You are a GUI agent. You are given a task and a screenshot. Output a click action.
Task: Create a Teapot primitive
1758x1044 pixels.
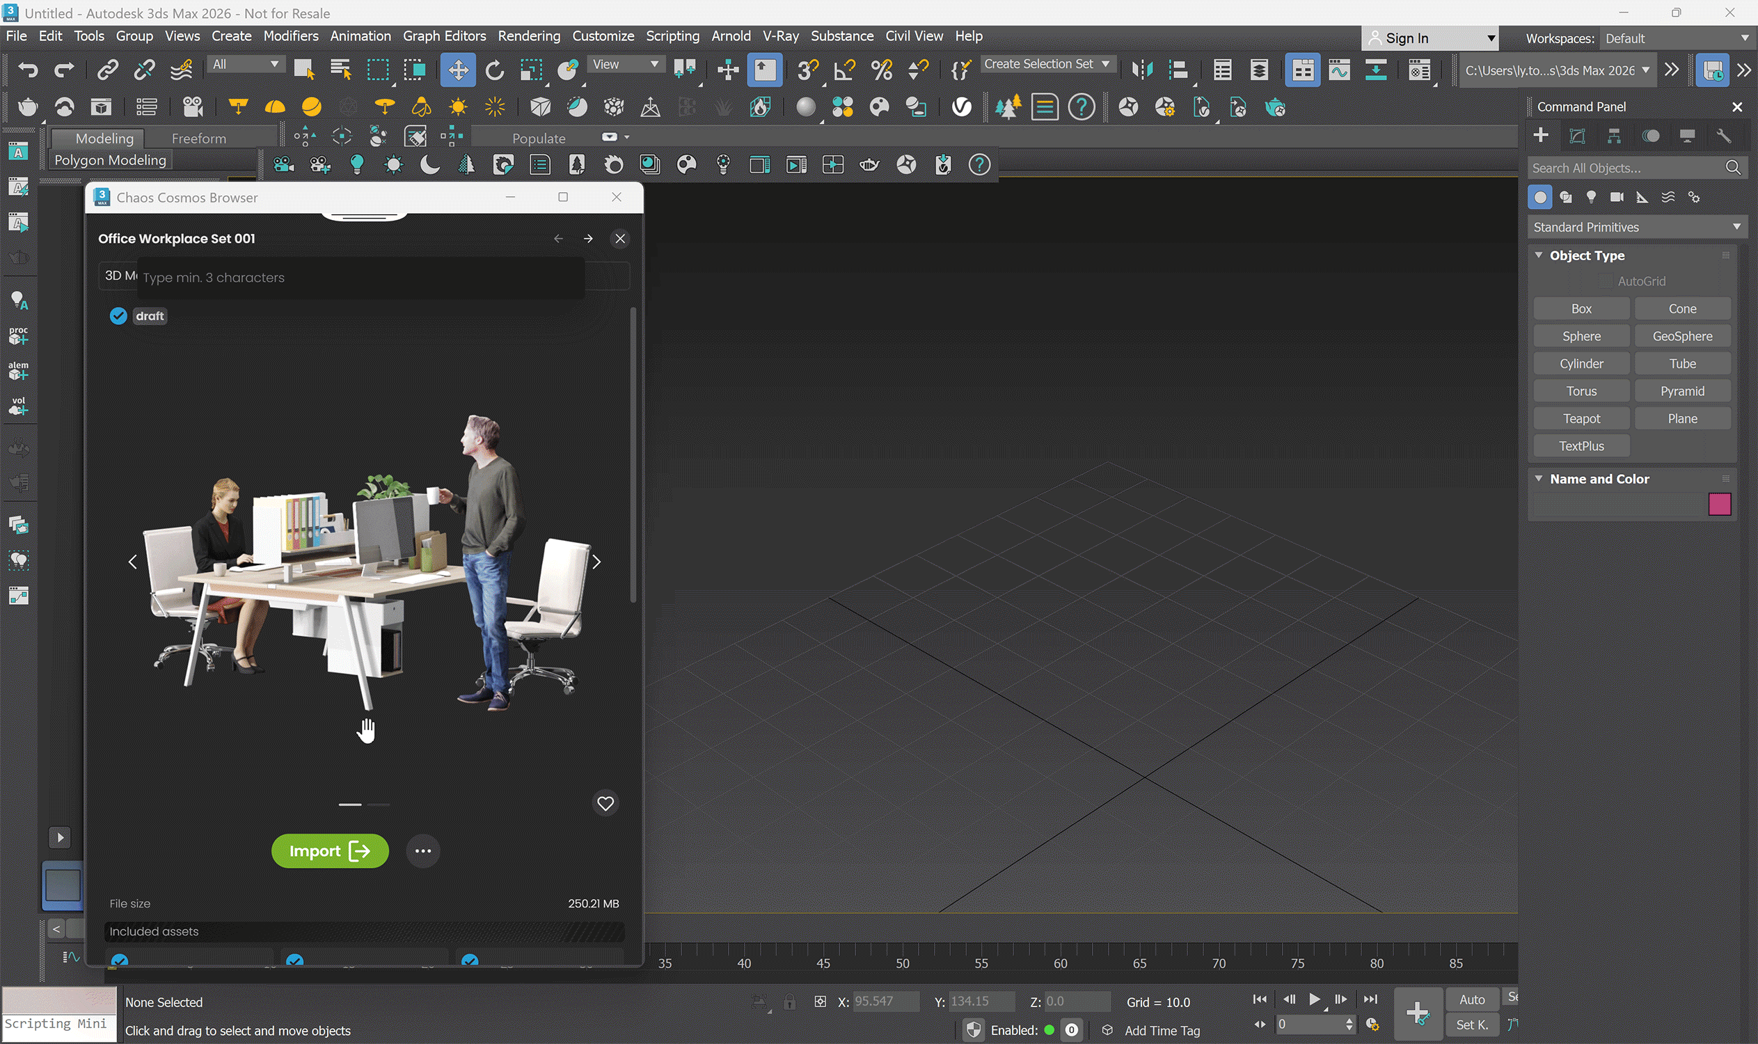pyautogui.click(x=1581, y=418)
